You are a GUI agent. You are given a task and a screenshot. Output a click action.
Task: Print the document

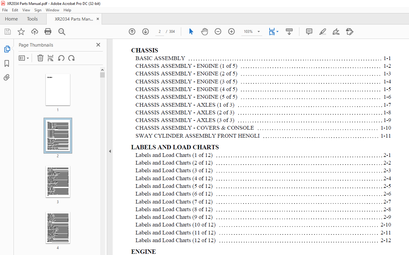coord(48,32)
